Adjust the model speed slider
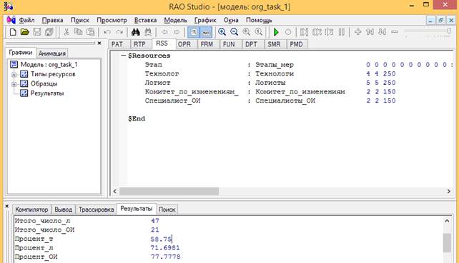This screenshot has width=459, height=263. point(449,31)
